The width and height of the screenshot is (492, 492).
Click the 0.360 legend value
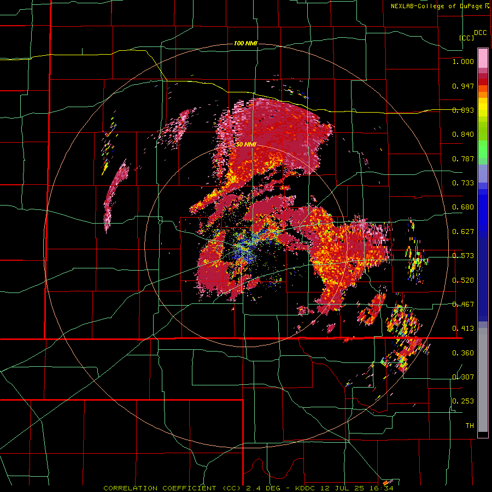(x=463, y=353)
